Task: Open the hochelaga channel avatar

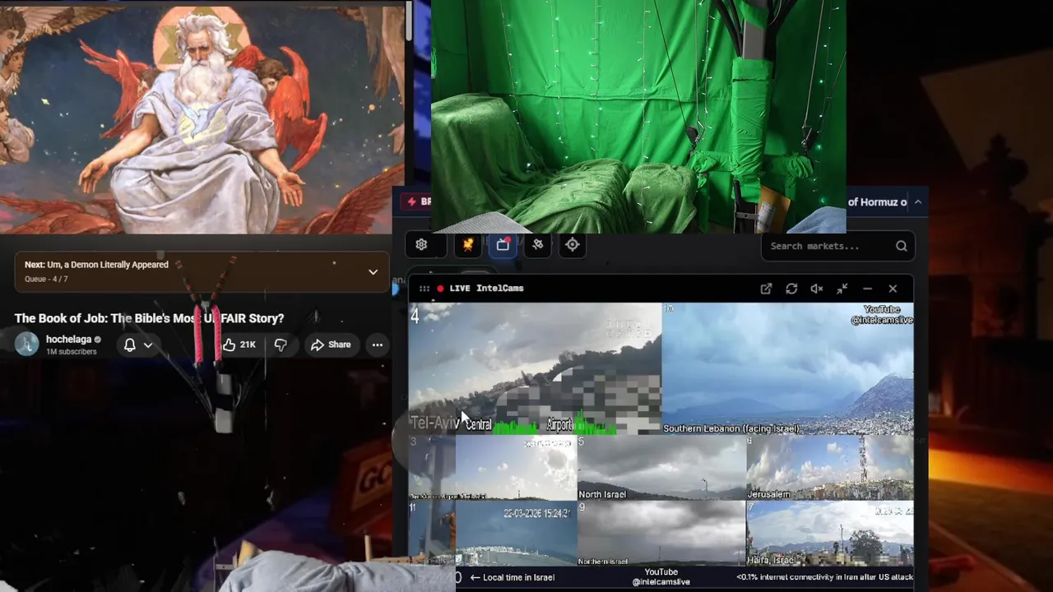Action: (x=26, y=344)
